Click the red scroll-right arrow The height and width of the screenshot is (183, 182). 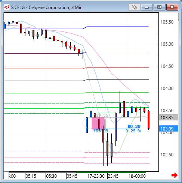coord(175,175)
